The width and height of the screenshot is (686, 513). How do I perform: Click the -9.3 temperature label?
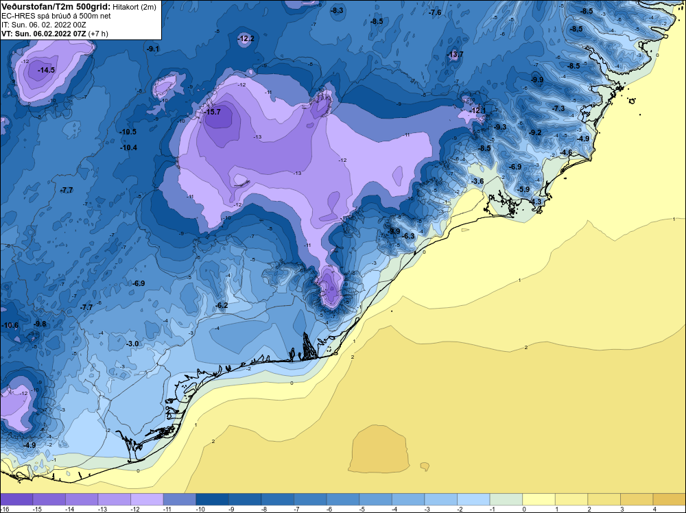tap(500, 127)
